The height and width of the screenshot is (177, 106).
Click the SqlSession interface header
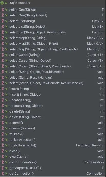(x=53, y=3)
